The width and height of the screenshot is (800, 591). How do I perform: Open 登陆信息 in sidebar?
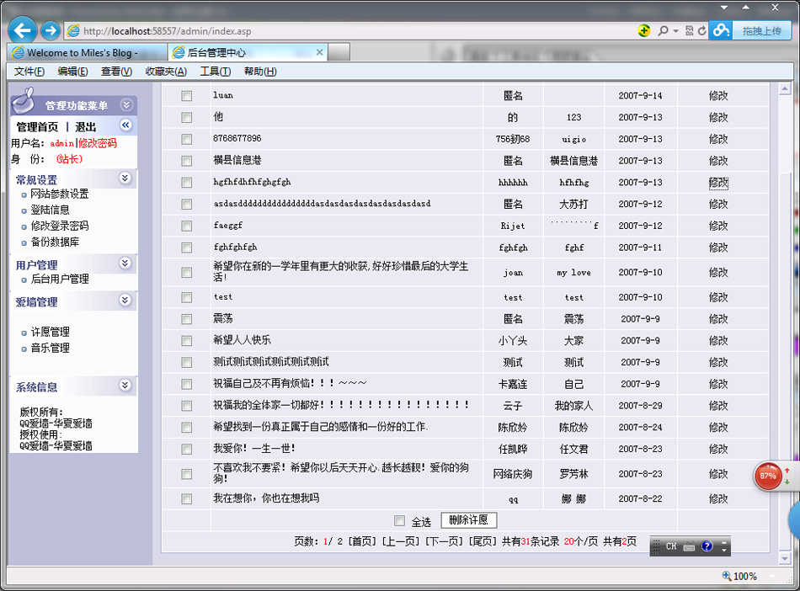click(50, 210)
